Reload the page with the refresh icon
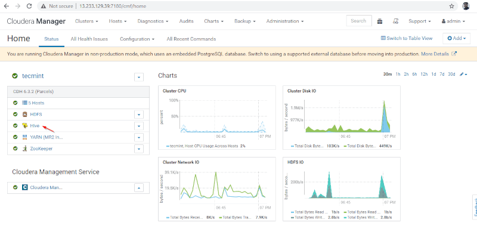 point(29,6)
